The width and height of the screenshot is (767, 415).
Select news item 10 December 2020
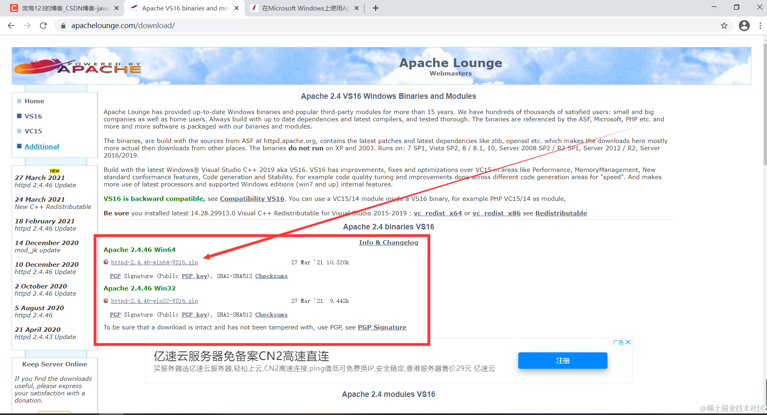pyautogui.click(x=47, y=265)
